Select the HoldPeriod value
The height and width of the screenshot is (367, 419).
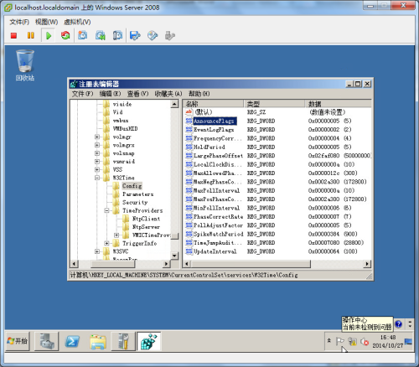click(x=209, y=147)
